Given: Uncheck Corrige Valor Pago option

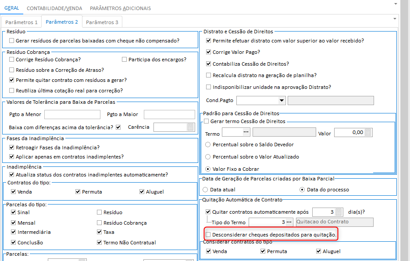Looking at the screenshot, I should (209, 52).
